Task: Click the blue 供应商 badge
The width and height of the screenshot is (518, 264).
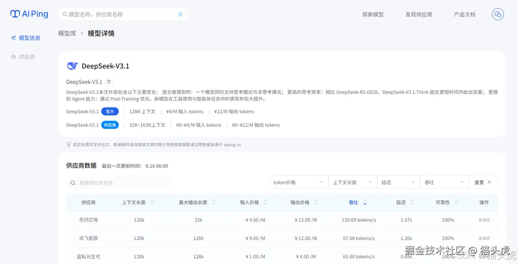Action: click(x=110, y=125)
